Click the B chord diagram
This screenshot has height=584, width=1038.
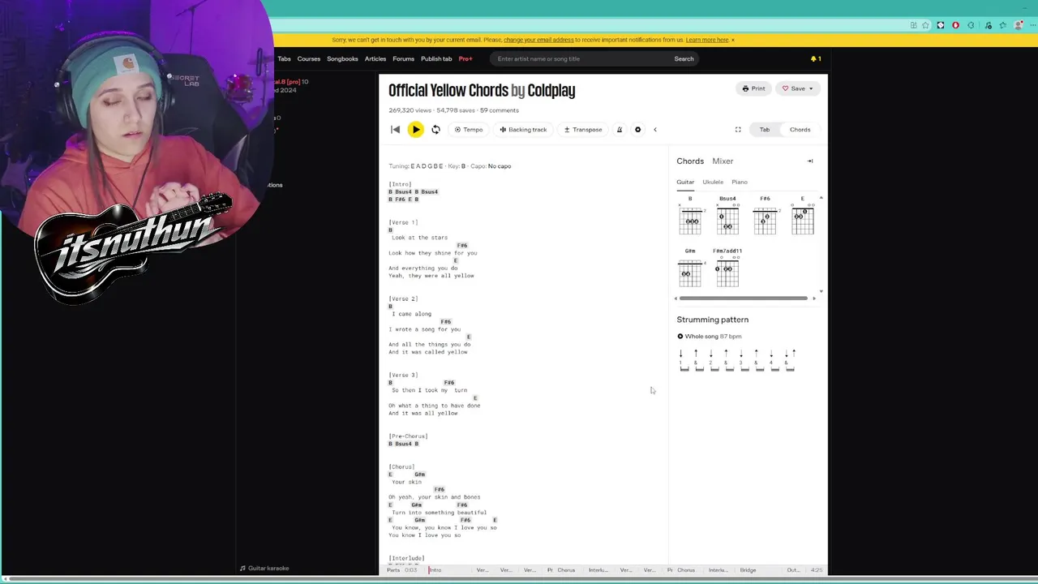point(690,217)
